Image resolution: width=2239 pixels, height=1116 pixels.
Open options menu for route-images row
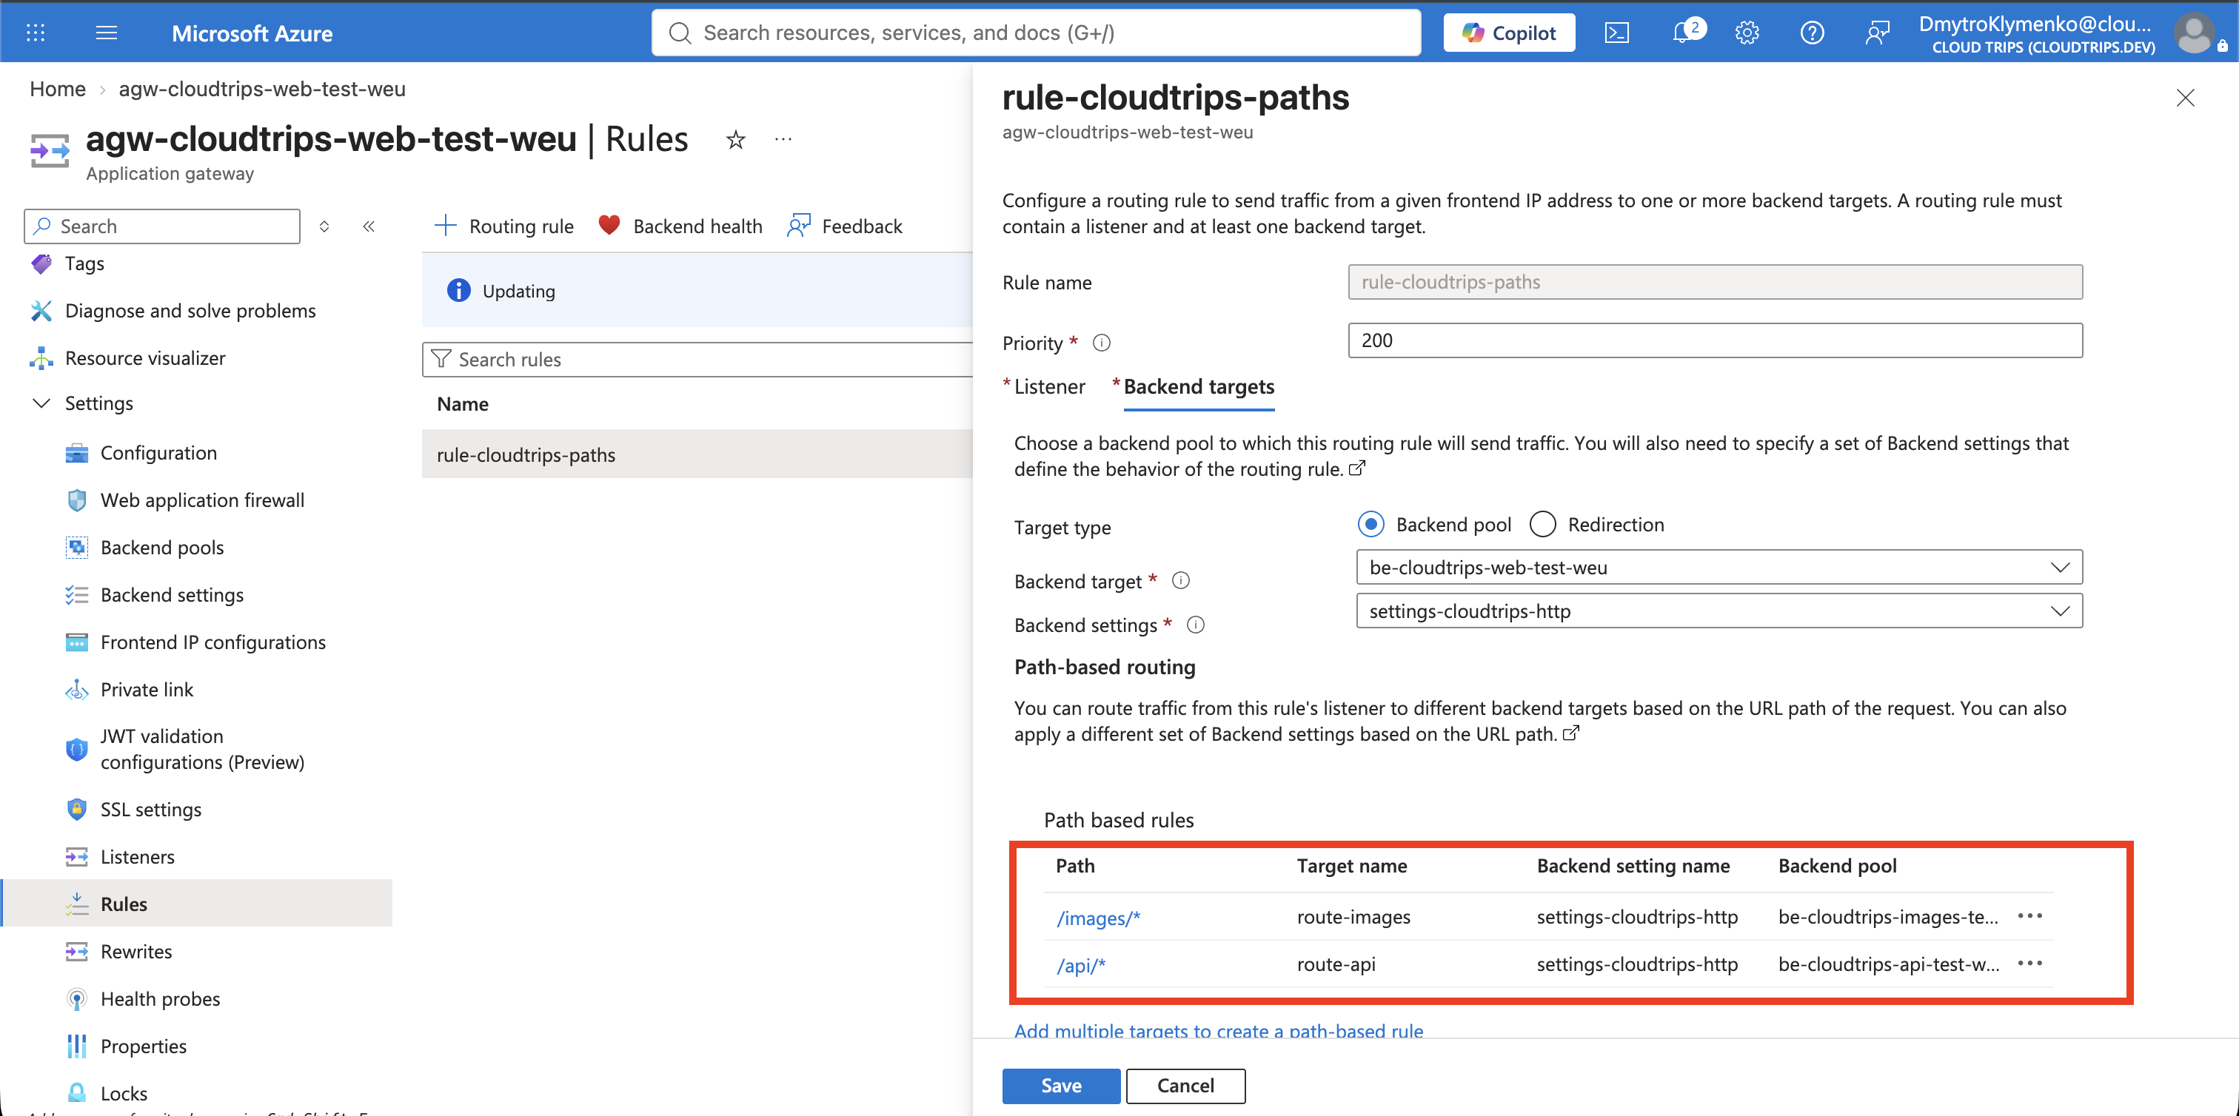click(x=2030, y=916)
